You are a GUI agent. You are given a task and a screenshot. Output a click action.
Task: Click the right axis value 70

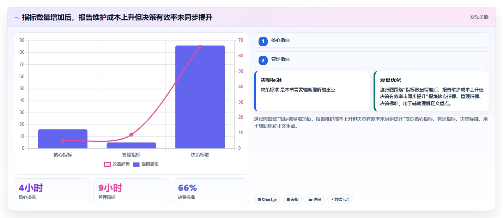pos(241,40)
